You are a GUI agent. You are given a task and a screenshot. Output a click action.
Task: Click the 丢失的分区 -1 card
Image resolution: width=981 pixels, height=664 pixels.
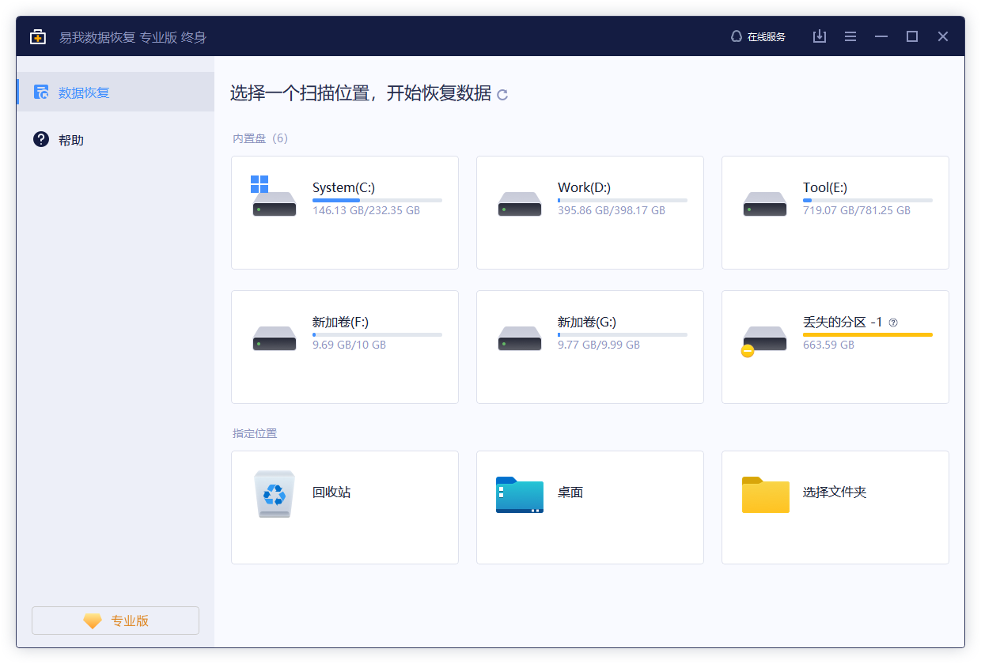coord(835,346)
